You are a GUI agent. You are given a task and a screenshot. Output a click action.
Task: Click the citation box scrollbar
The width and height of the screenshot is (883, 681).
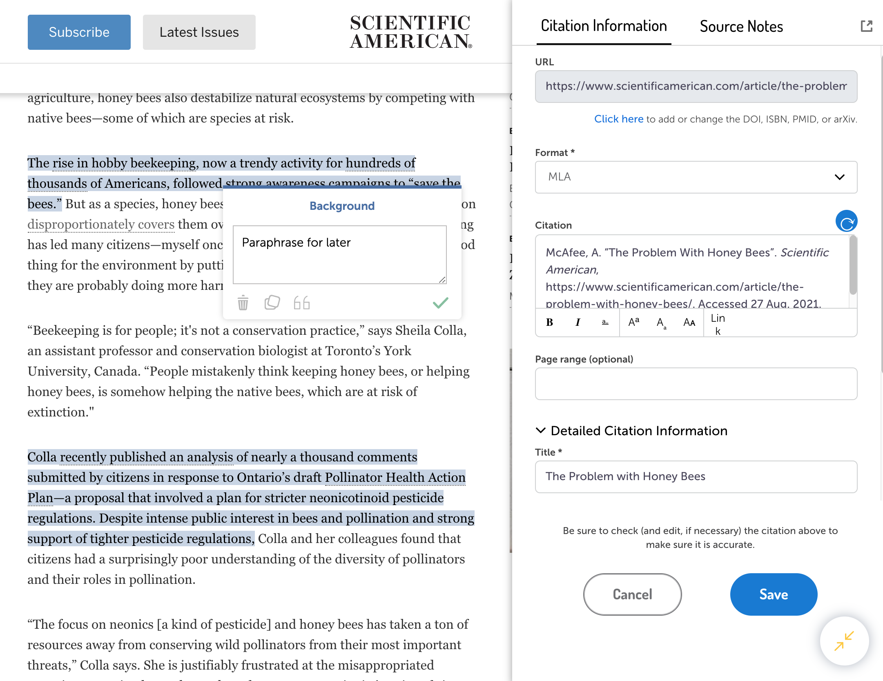853,265
